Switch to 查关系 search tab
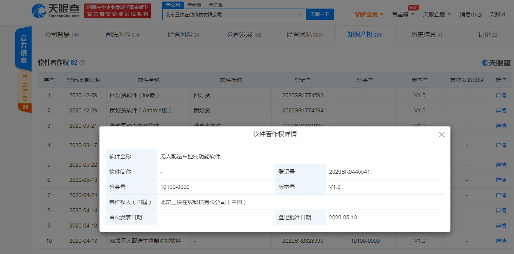 pos(216,5)
